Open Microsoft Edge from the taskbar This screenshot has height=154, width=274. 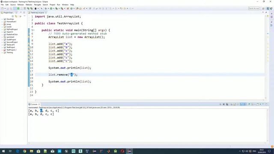click(18, 151)
